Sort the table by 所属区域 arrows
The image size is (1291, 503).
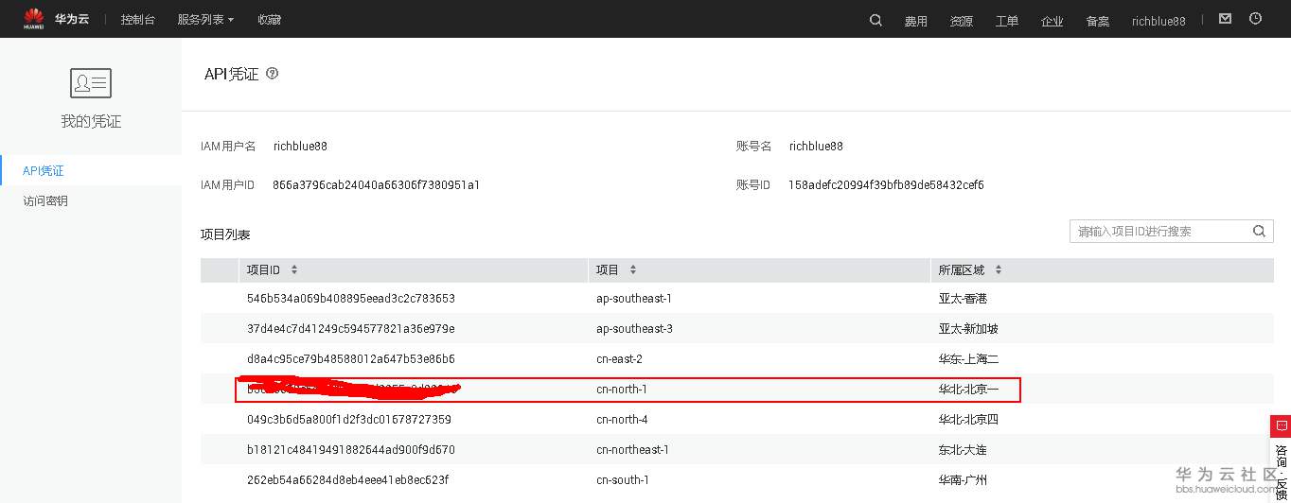(999, 270)
